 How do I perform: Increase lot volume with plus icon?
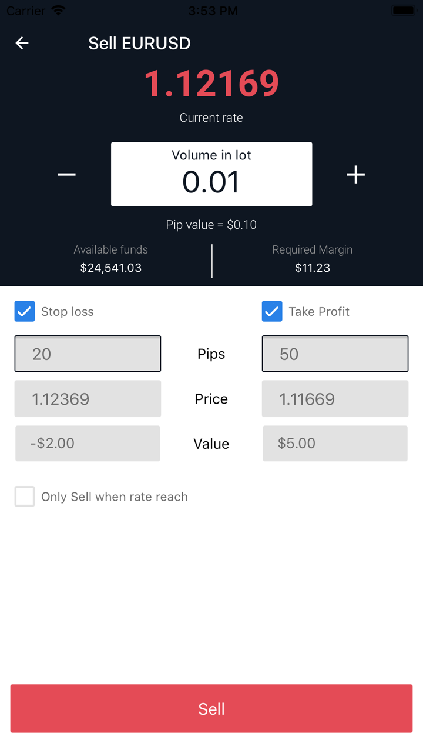pos(355,174)
